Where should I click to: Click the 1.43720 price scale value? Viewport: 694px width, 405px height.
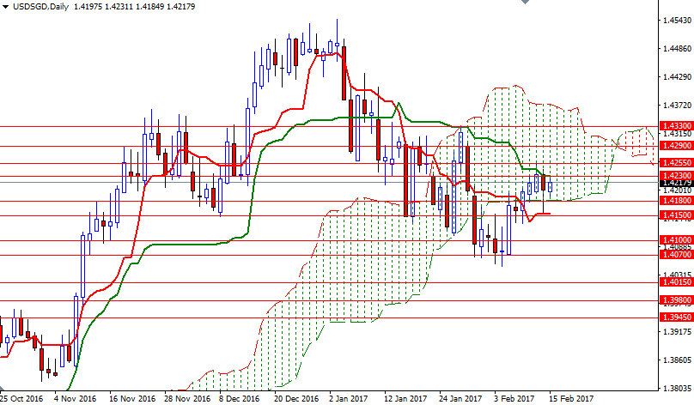677,106
